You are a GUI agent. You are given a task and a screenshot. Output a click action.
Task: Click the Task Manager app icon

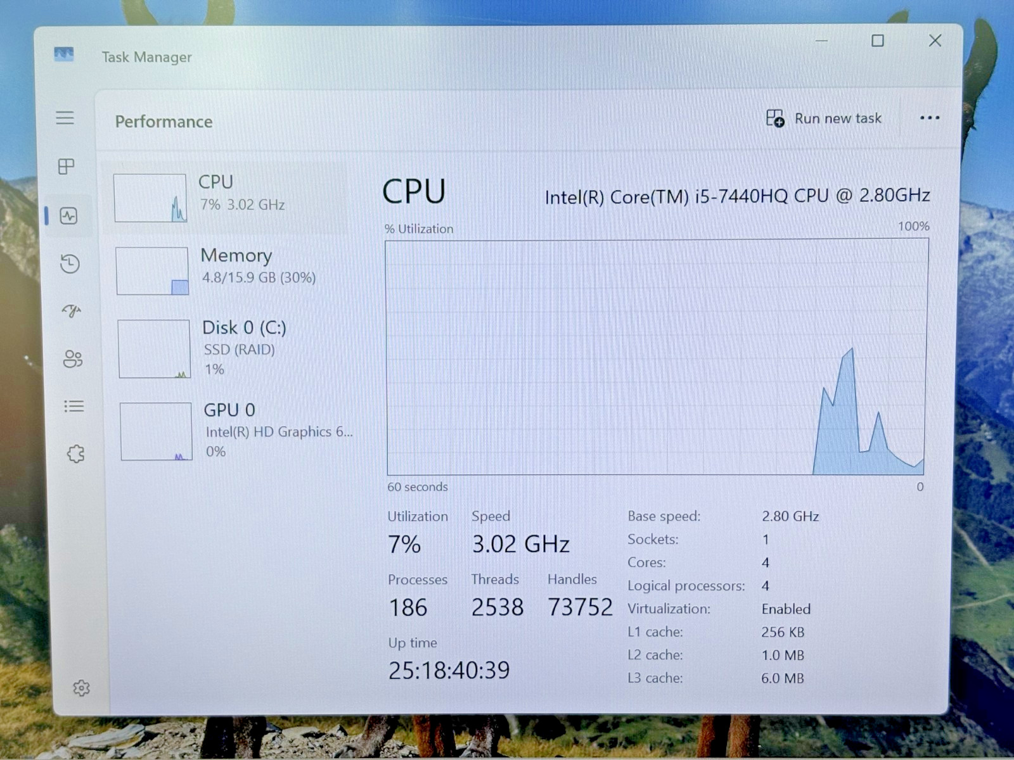tap(63, 54)
